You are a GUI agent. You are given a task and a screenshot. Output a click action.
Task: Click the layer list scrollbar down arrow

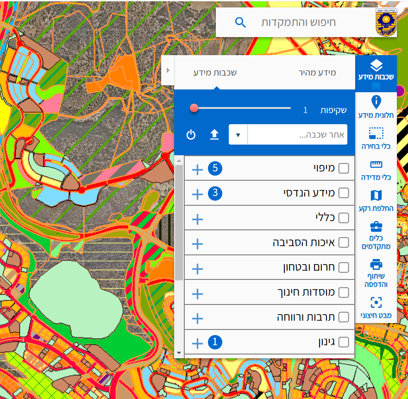pyautogui.click(x=179, y=353)
